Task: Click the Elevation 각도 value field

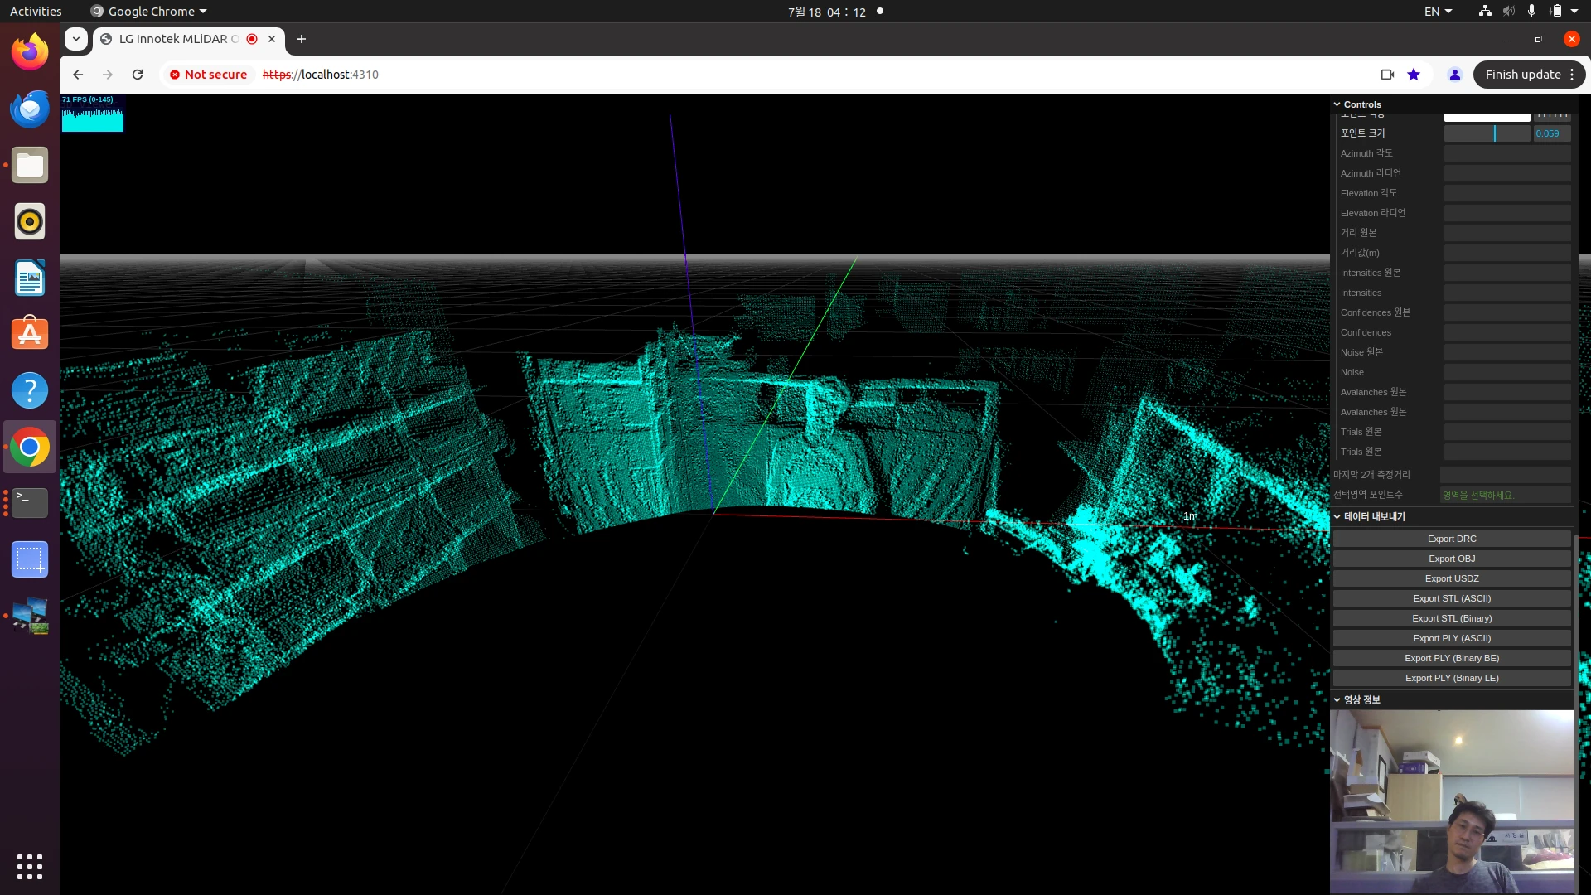Action: [1507, 193]
